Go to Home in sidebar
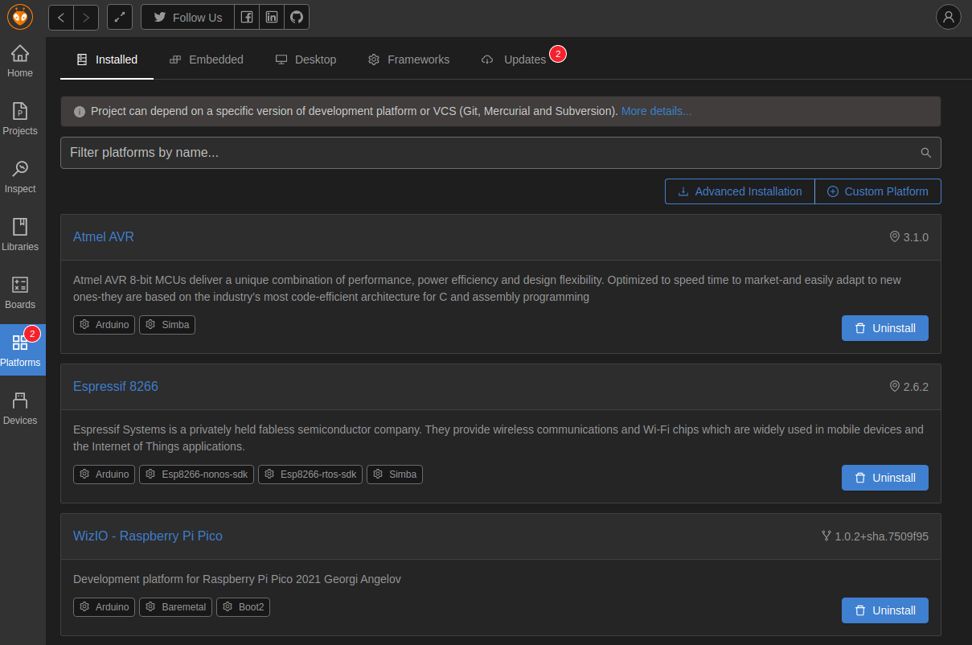The width and height of the screenshot is (972, 645). point(20,62)
